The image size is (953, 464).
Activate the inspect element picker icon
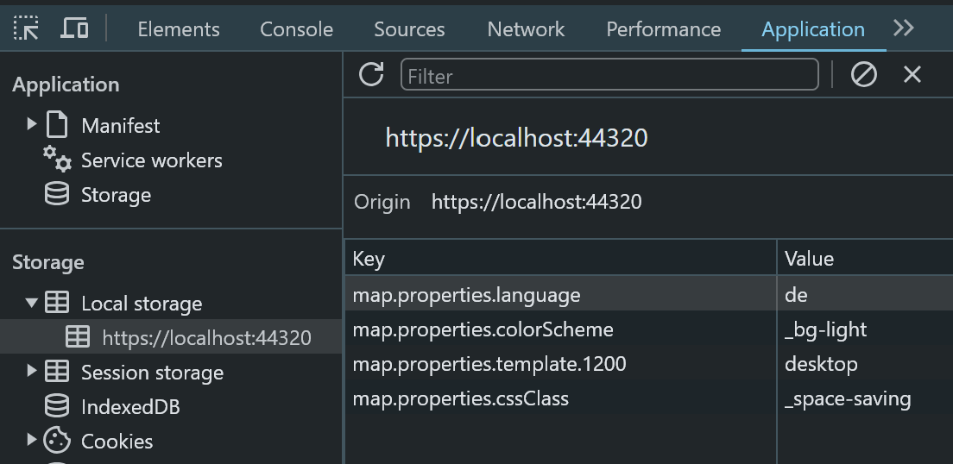pyautogui.click(x=26, y=28)
